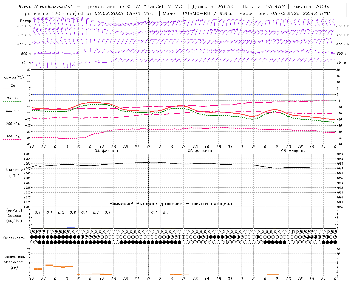Click the '(км)' convective height unit label
Screen dimensions: 351x281
[14, 267]
